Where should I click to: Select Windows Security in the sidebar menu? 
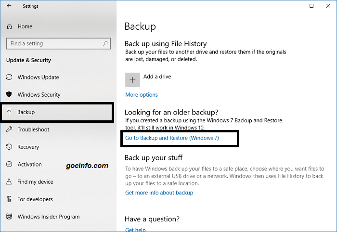[x=39, y=95]
